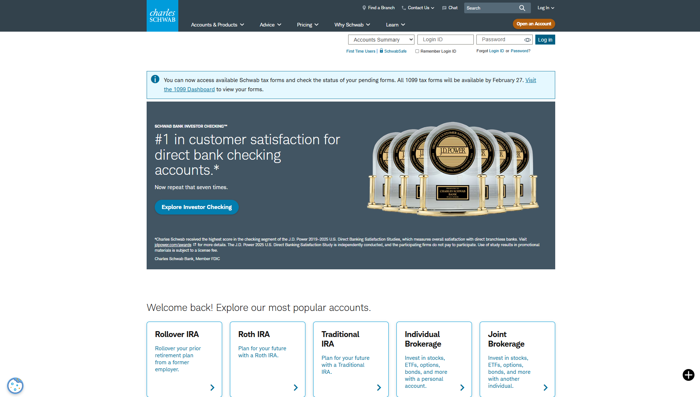This screenshot has width=700, height=397.
Task: Toggle password visibility eye icon
Action: 527,40
